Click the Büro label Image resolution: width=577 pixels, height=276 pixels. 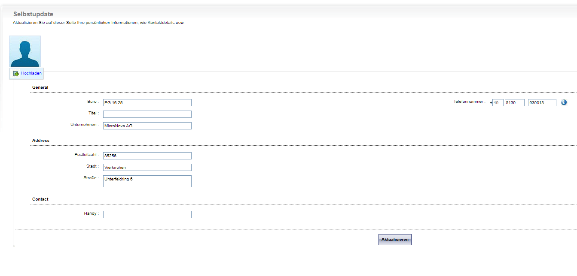[x=93, y=102]
